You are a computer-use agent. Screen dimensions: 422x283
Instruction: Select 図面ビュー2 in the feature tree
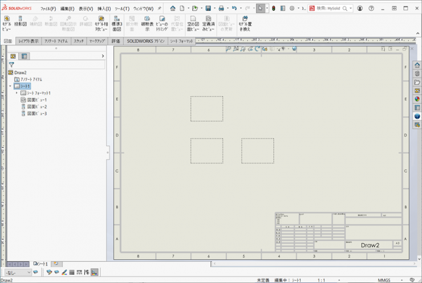(x=36, y=106)
